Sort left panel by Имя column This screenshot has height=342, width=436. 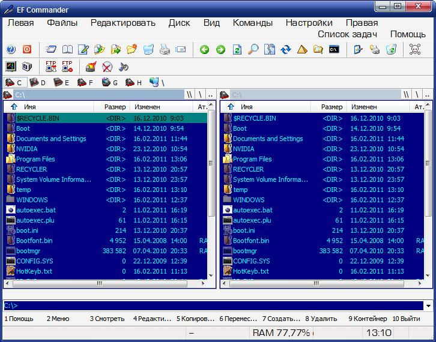click(x=49, y=107)
